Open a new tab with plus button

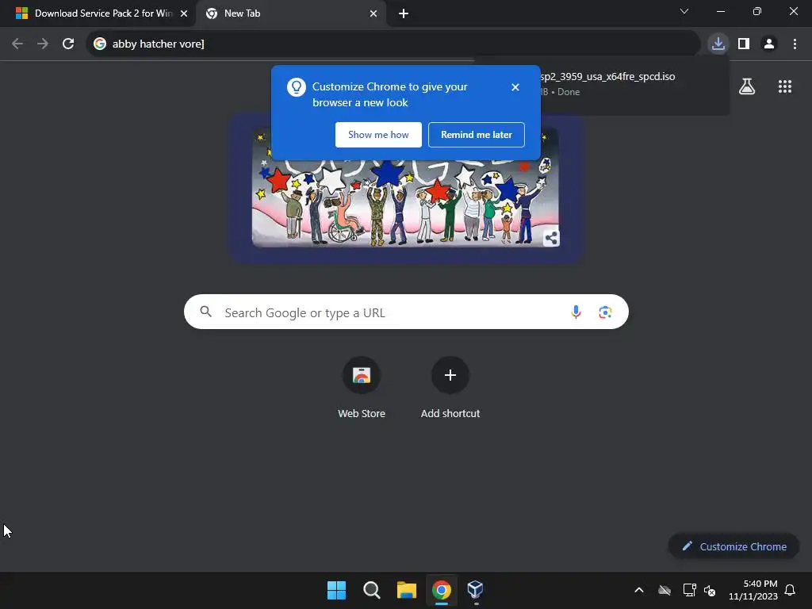point(404,13)
